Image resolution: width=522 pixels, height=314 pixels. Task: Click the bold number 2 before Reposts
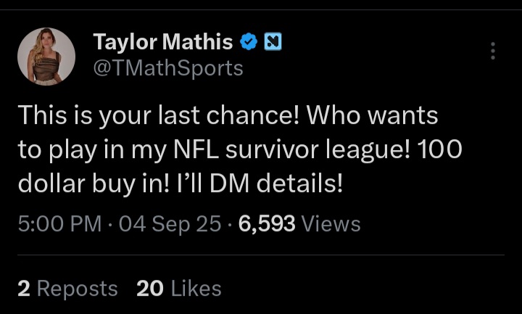(23, 289)
